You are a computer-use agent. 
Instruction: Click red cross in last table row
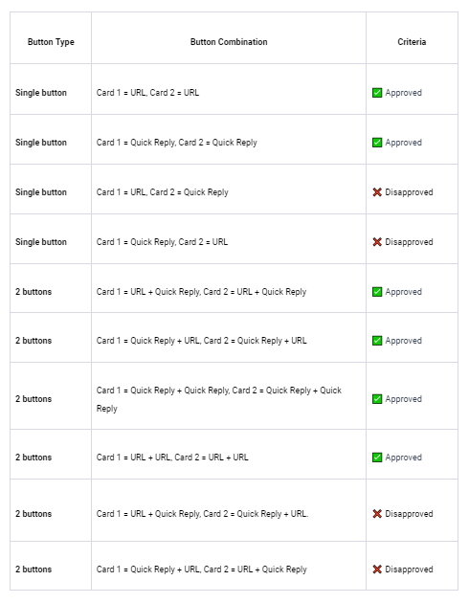(377, 569)
